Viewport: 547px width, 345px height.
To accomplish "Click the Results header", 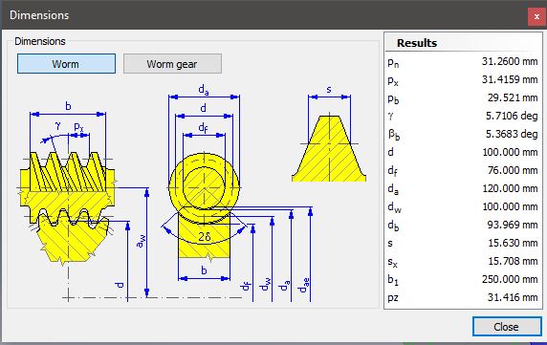I will coord(417,43).
